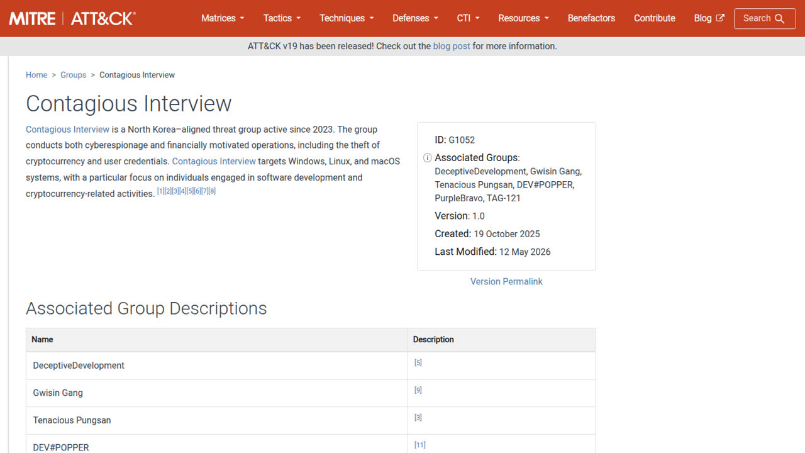
Task: Click 'PurpleBravo, TAG-121' in the info card
Action: [478, 198]
